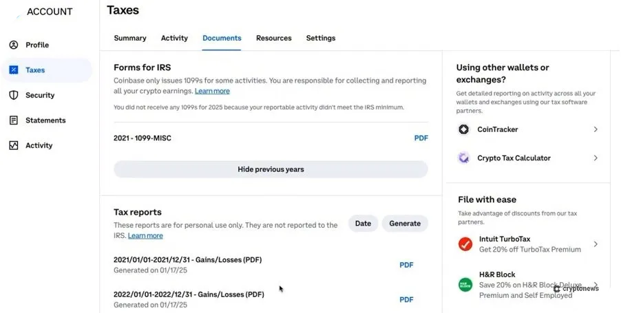Click the Intuit TurboTax checkmark logo
This screenshot has height=313, width=621.
tap(465, 244)
